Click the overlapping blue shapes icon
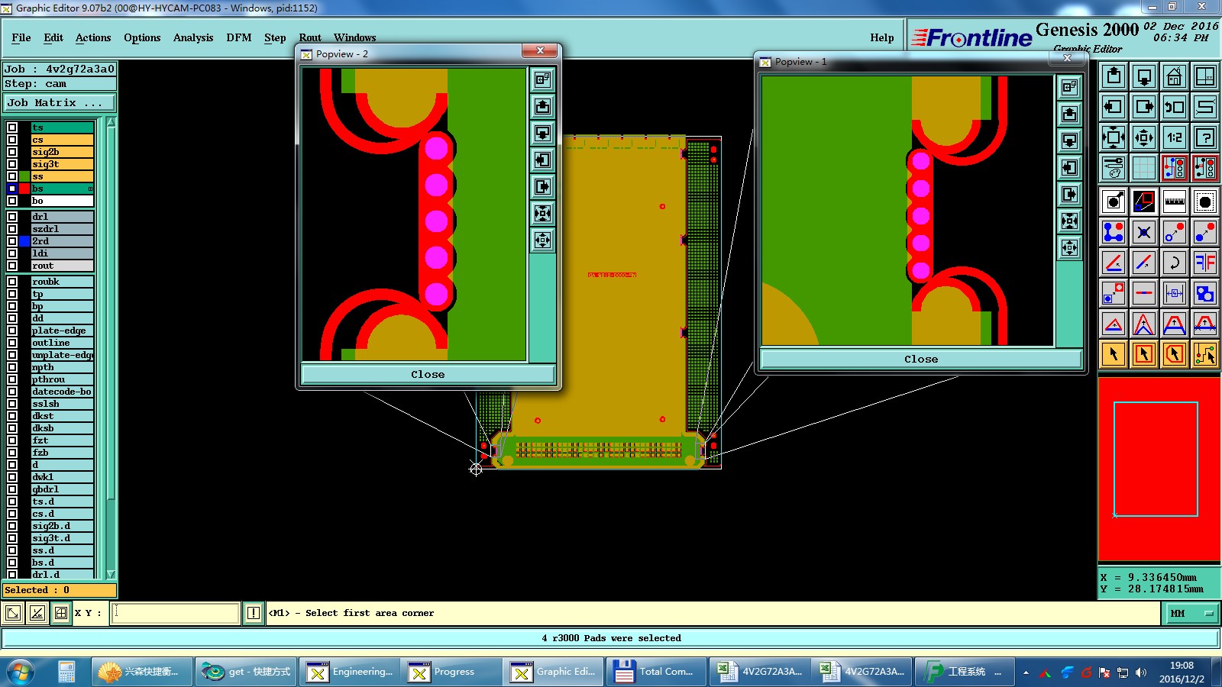This screenshot has height=687, width=1222. (x=1205, y=293)
